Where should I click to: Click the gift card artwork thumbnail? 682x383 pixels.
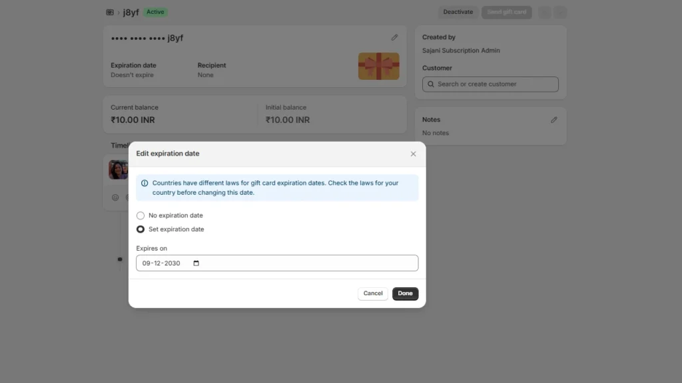tap(378, 66)
